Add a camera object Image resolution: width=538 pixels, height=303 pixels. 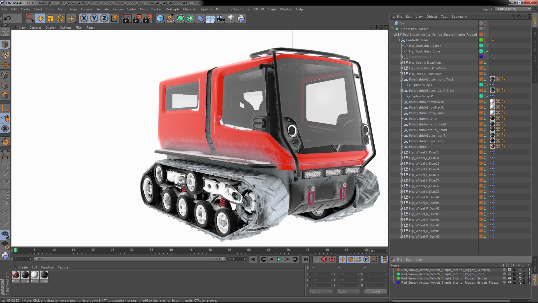point(221,19)
